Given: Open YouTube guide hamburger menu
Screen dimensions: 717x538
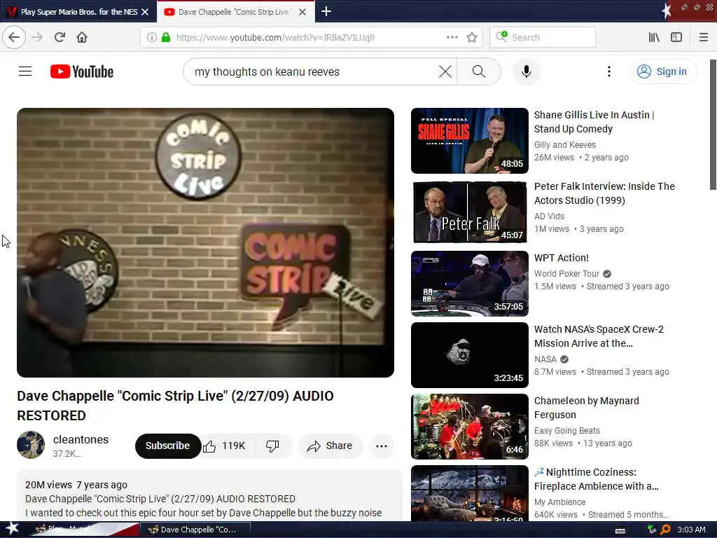Looking at the screenshot, I should tap(25, 71).
